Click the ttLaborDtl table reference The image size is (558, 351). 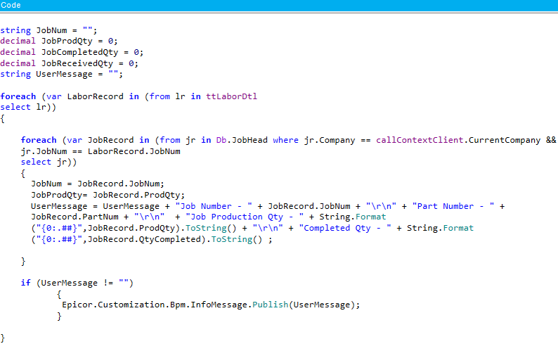[231, 96]
